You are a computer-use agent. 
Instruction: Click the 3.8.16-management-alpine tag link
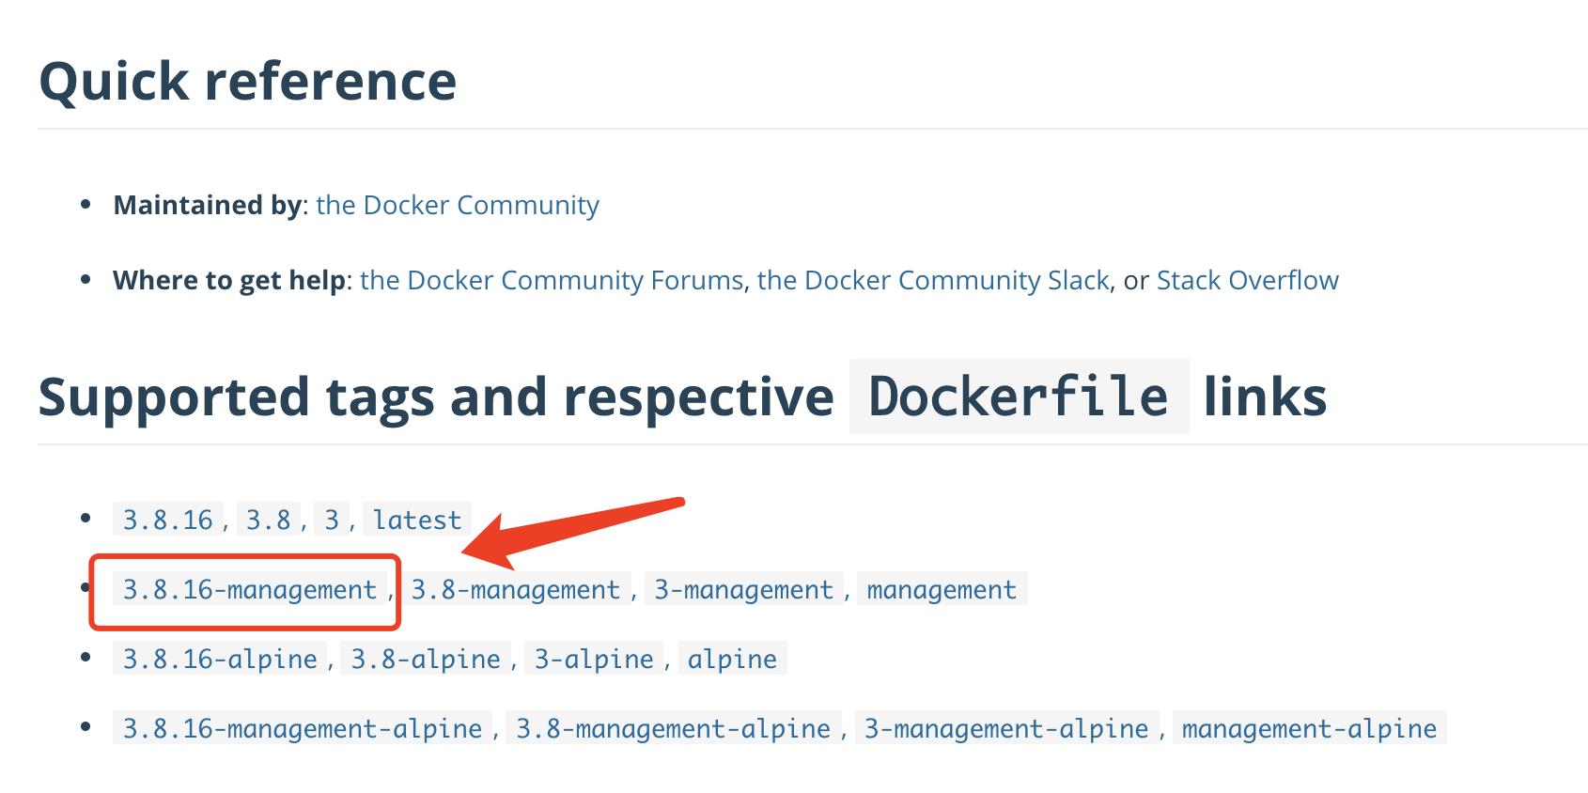[x=303, y=728]
